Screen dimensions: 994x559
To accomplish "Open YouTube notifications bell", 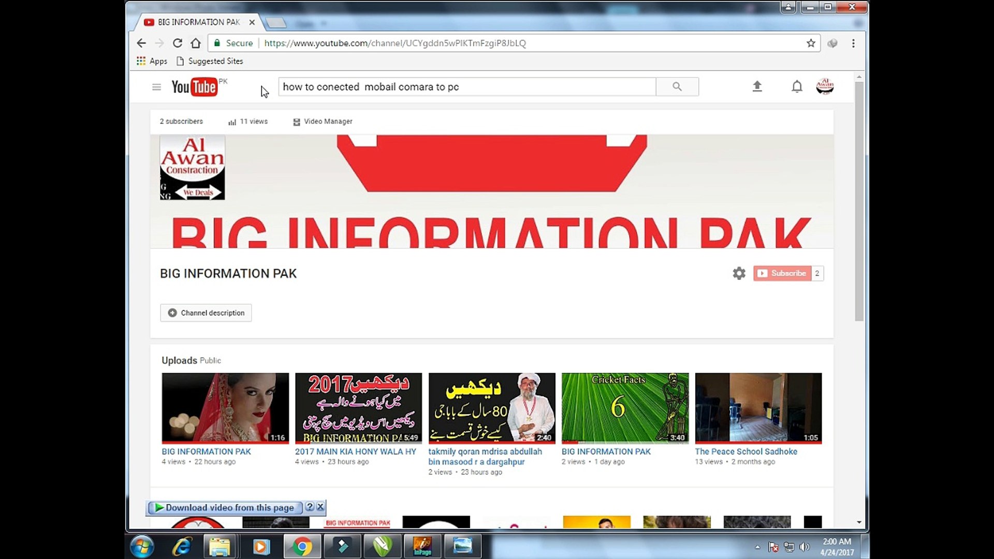I will click(x=796, y=86).
